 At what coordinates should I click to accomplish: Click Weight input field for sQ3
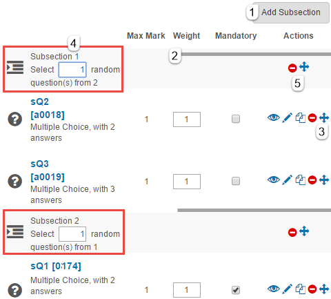coord(187,182)
